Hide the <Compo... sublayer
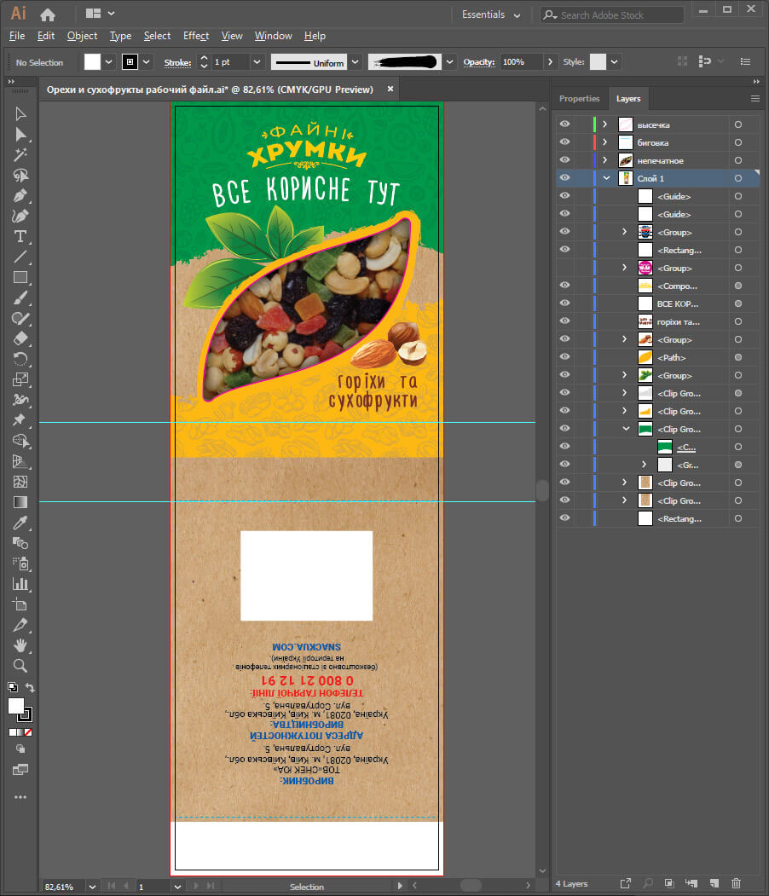This screenshot has width=769, height=896. 564,285
